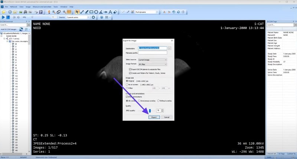Select All overlay radio button
The image size is (297, 159).
127,101
